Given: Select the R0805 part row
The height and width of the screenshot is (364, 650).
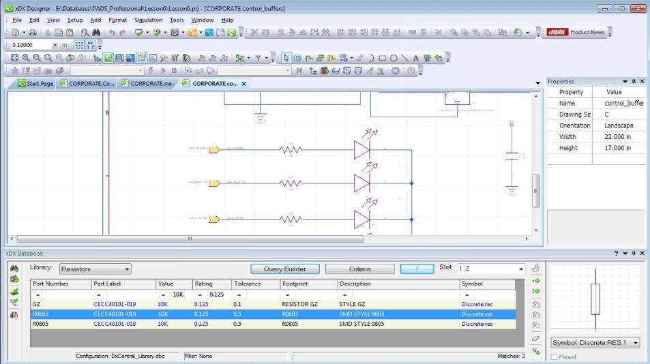Looking at the screenshot, I should click(274, 324).
